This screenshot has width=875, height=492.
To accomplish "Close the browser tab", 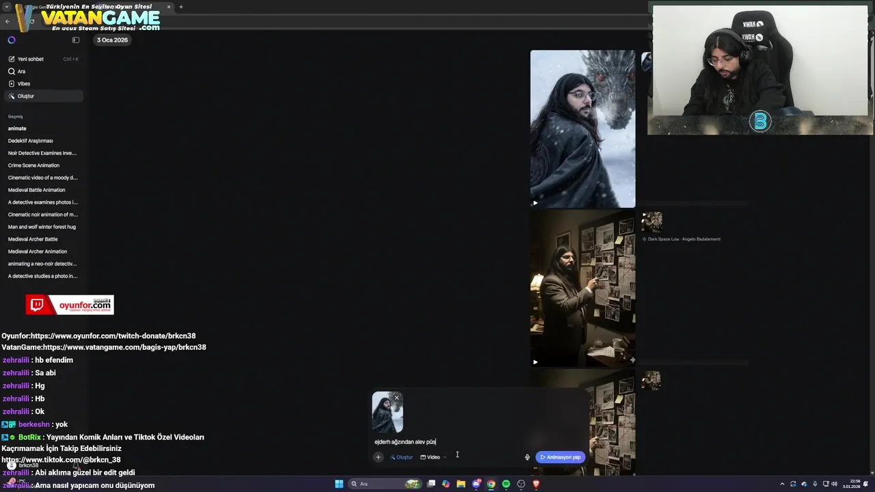I will [x=169, y=7].
